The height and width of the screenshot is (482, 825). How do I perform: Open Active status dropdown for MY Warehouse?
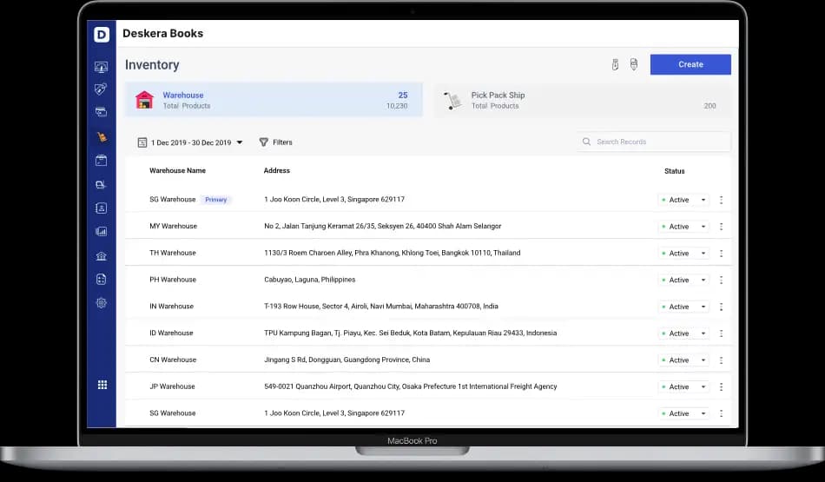[x=683, y=227]
